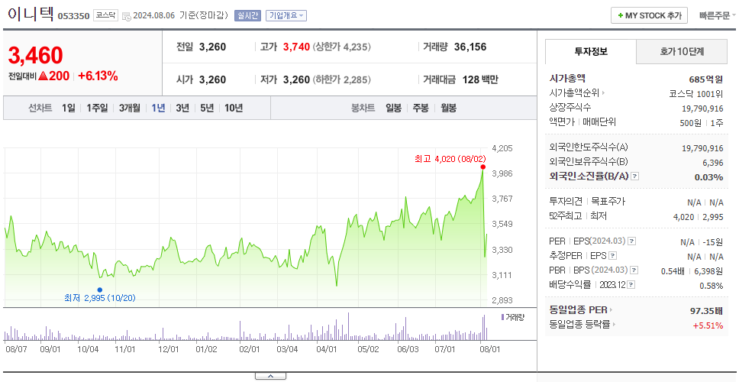Click the red 최고 4,020 peak marker
Screen dimensions: 739x382
point(483,167)
